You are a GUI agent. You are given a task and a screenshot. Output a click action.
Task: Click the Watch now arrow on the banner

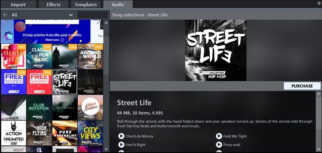pyautogui.click(x=62, y=40)
